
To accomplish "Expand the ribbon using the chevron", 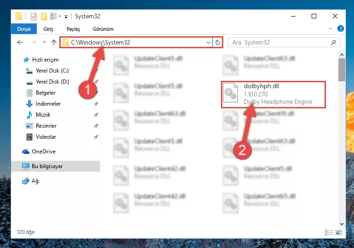I will click(x=331, y=28).
